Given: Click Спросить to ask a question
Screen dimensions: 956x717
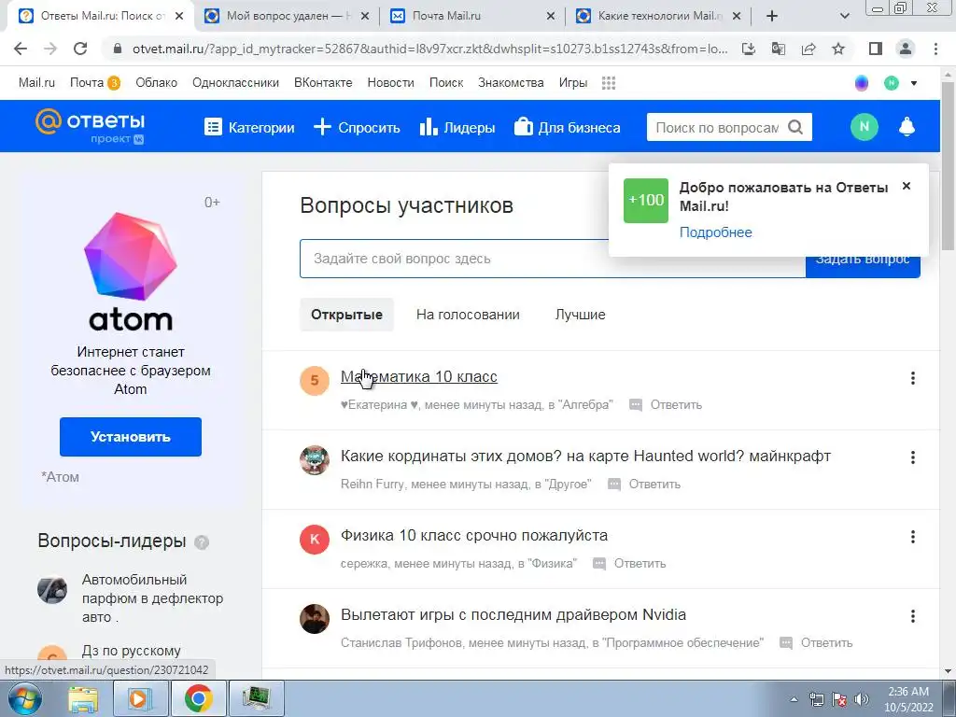Looking at the screenshot, I should pos(357,127).
